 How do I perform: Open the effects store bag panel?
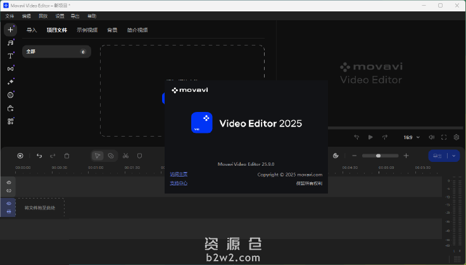(10, 108)
